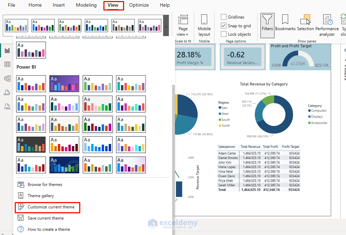Open the Insert ribbon tab
The height and width of the screenshot is (235, 346).
tap(59, 5)
